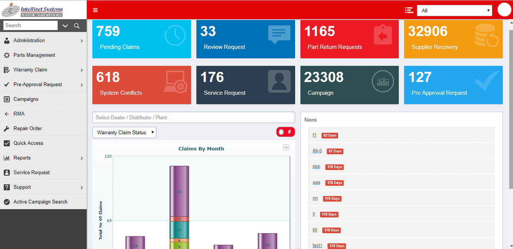Click the Parts Management gear icon
Screen dimensions: 513x249
tap(7, 55)
